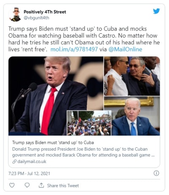Click the Positively 4Th Street display name

pos(45,12)
